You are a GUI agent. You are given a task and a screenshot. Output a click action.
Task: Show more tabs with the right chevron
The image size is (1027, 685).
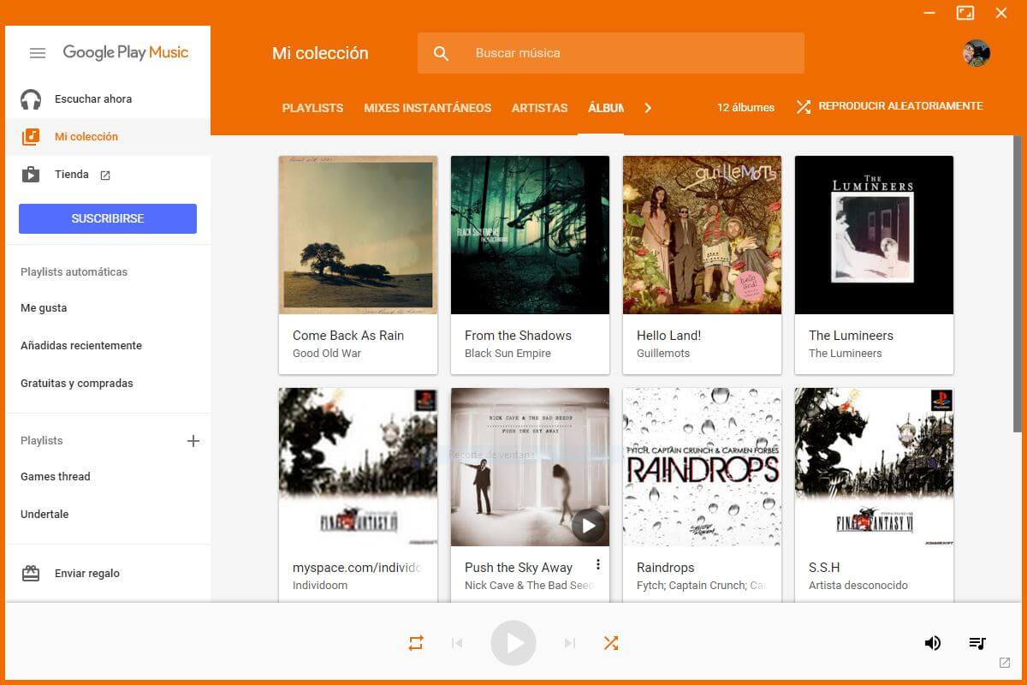click(648, 108)
